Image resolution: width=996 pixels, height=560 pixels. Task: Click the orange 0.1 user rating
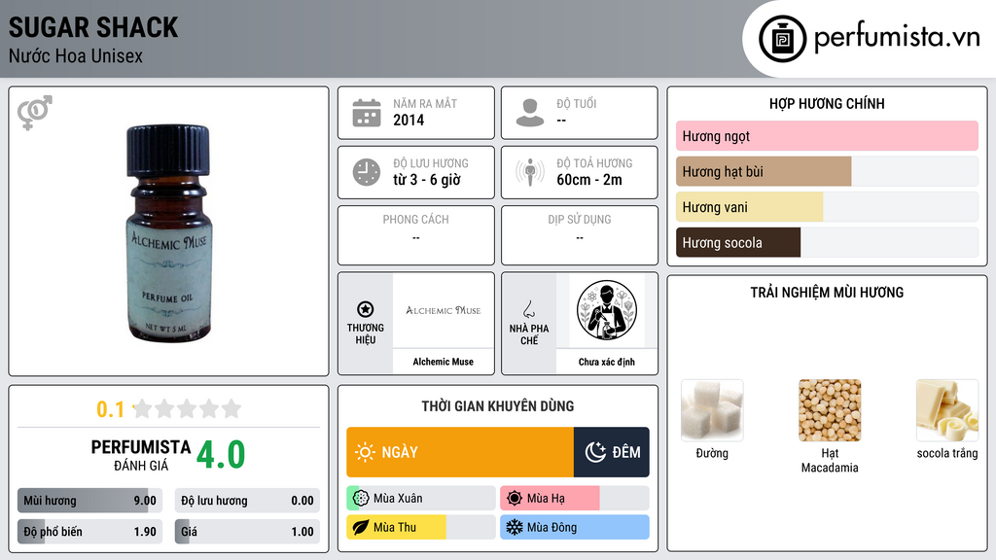(x=111, y=409)
